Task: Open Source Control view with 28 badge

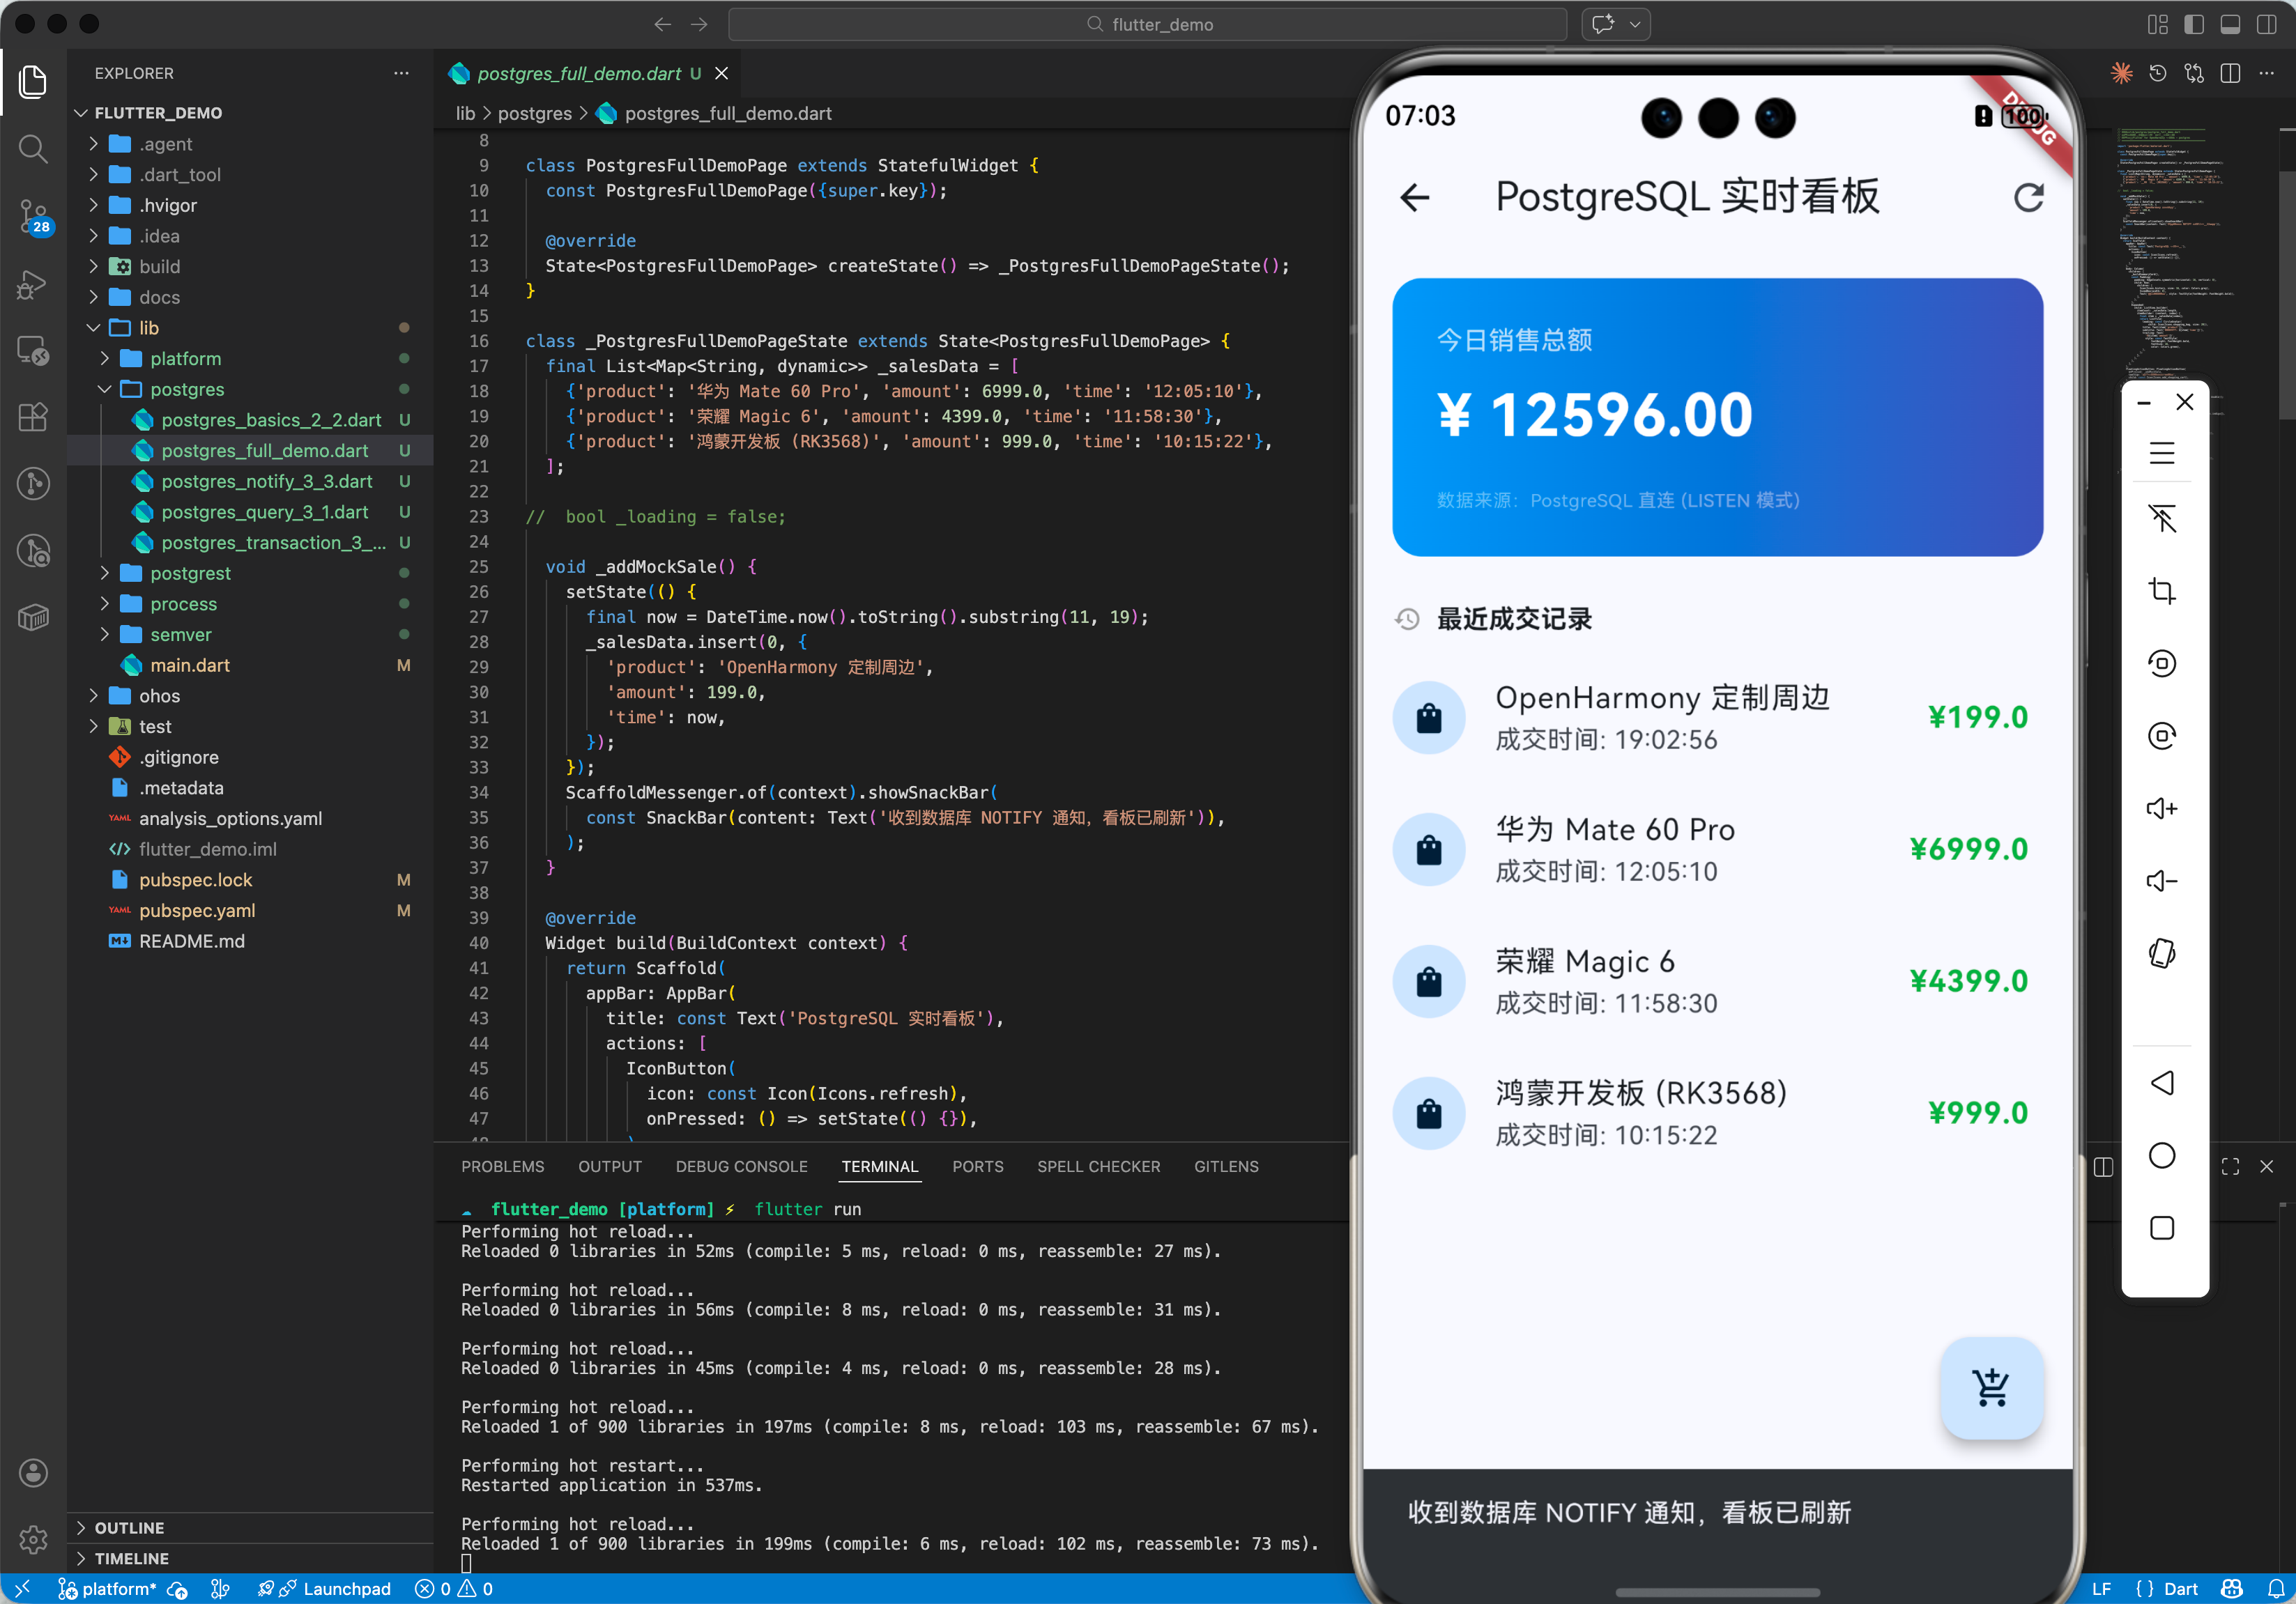Action: point(33,216)
